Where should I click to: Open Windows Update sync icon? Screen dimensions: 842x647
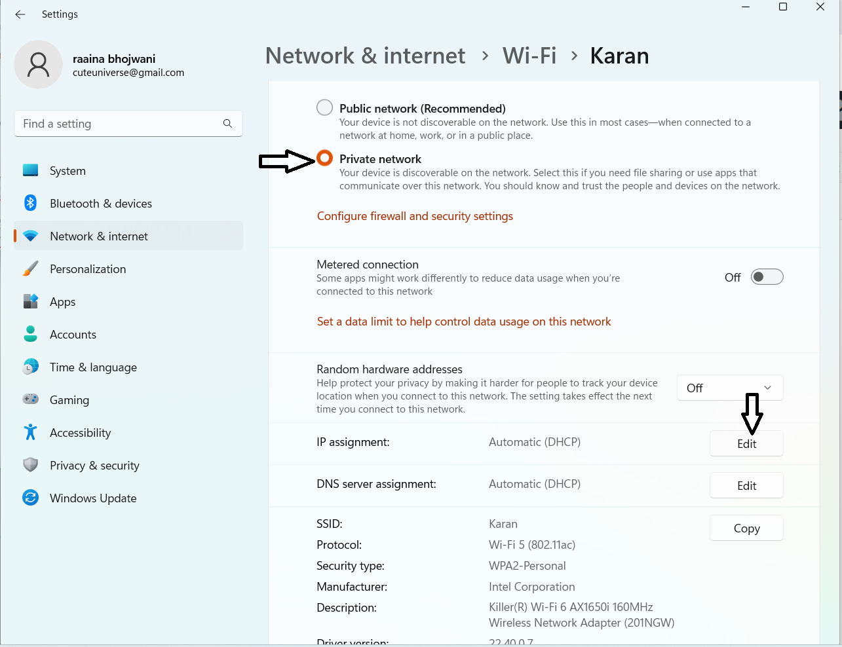(x=31, y=498)
